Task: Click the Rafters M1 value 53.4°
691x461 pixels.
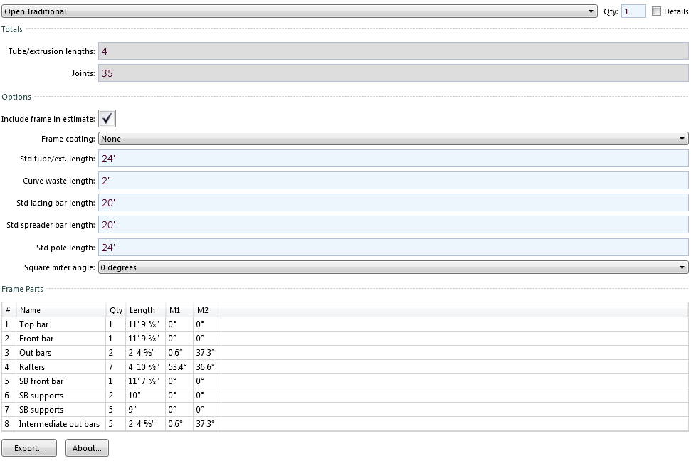Action: [178, 366]
